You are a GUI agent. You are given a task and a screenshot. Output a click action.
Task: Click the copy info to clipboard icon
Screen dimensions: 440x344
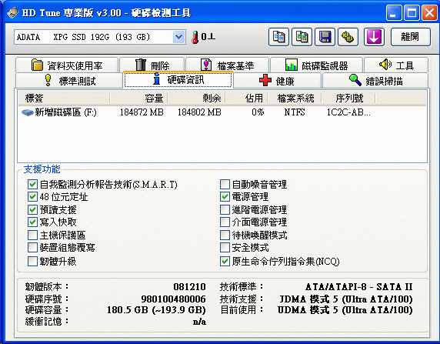click(278, 37)
